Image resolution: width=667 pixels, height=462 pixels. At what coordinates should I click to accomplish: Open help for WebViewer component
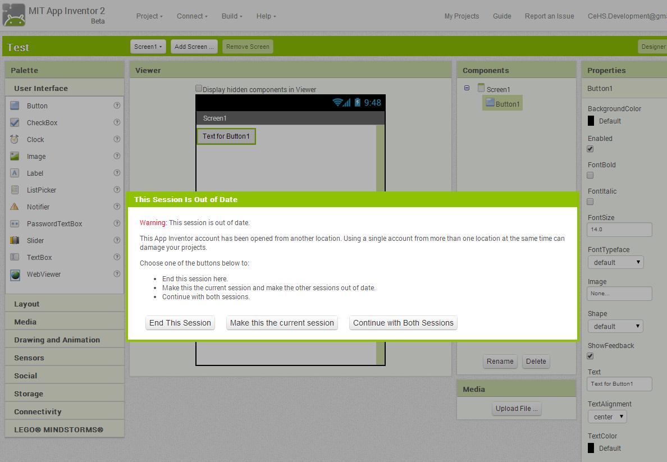coord(117,273)
